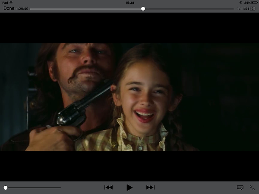259x194 pixels.
Task: Tap the remaining time -1:11:41 label
Action: [x=242, y=9]
